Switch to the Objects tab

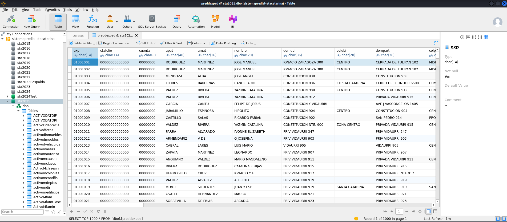(x=78, y=36)
